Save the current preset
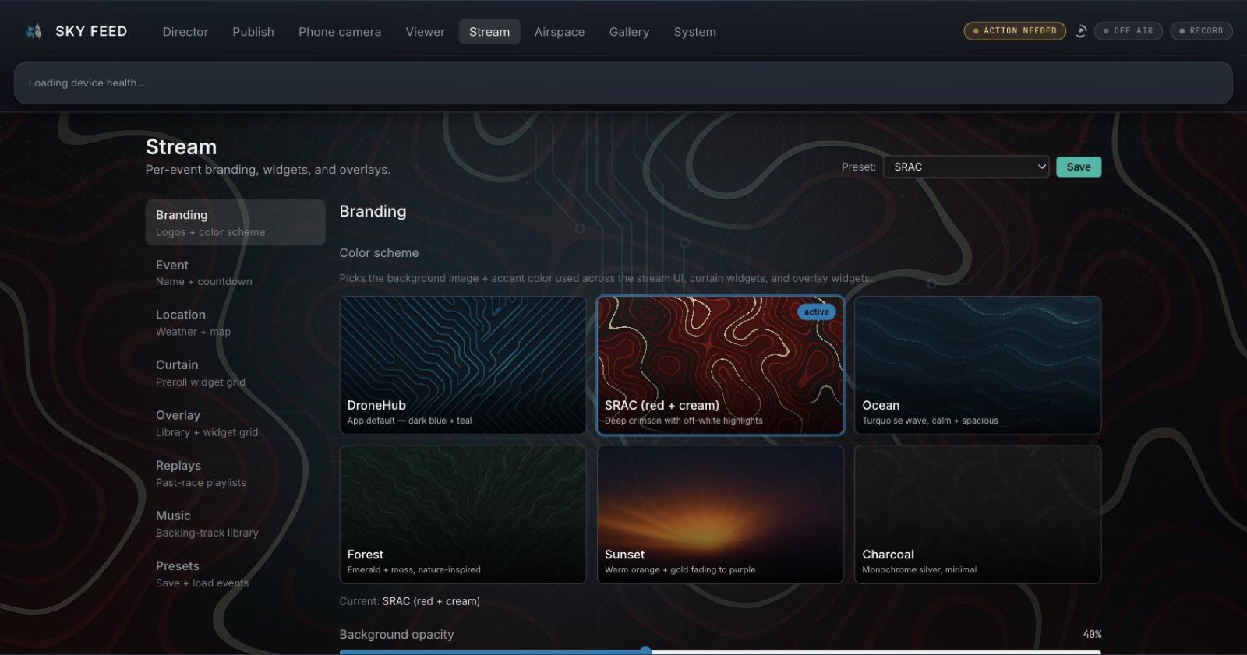This screenshot has height=655, width=1247. 1079,167
